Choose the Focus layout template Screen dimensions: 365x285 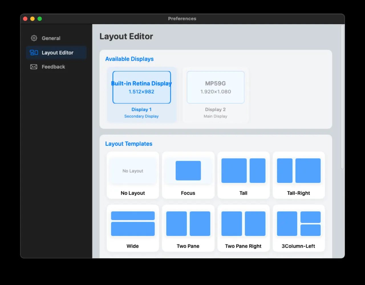(x=188, y=175)
